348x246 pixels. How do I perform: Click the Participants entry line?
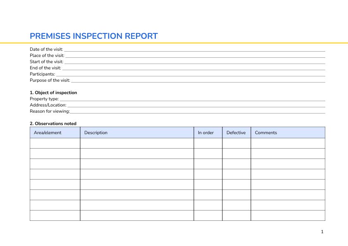186,74
